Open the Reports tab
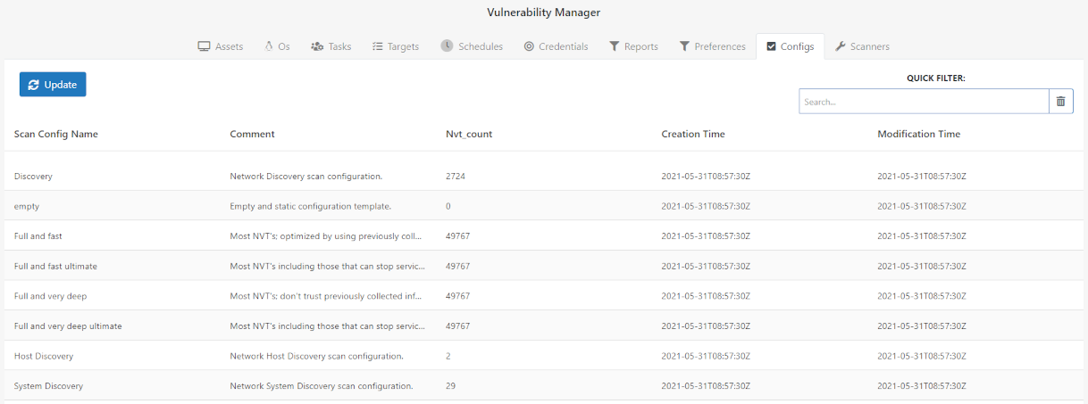Screen dimensions: 1088x404 [633, 46]
